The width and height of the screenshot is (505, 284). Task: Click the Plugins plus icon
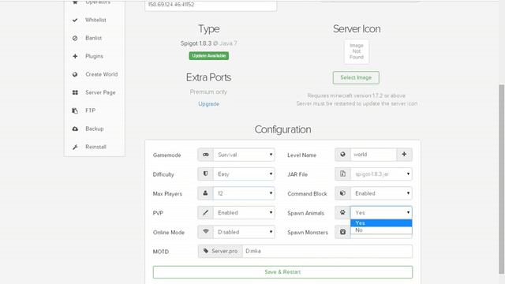coord(75,56)
